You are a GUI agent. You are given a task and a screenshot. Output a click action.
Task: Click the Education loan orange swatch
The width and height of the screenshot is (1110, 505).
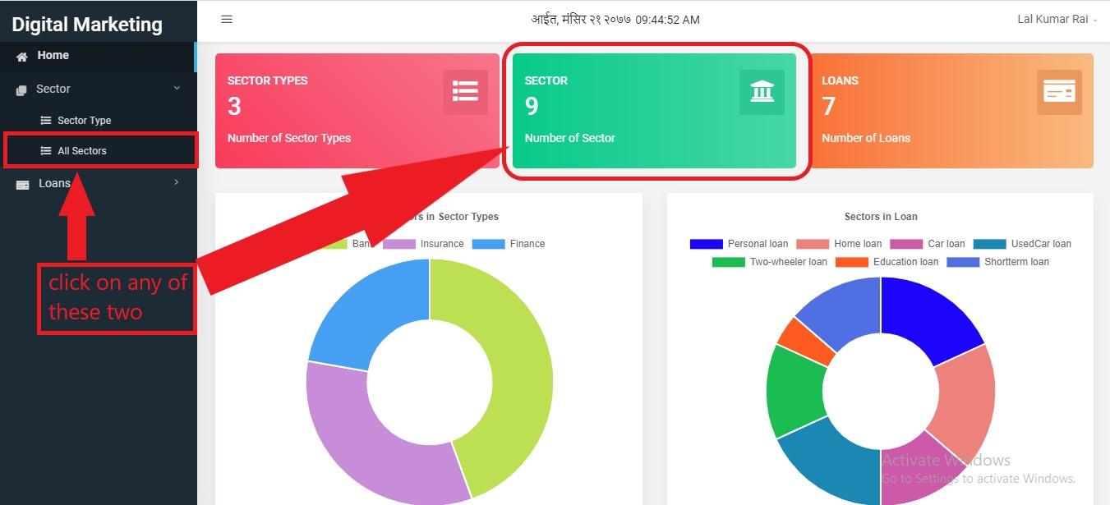click(851, 262)
